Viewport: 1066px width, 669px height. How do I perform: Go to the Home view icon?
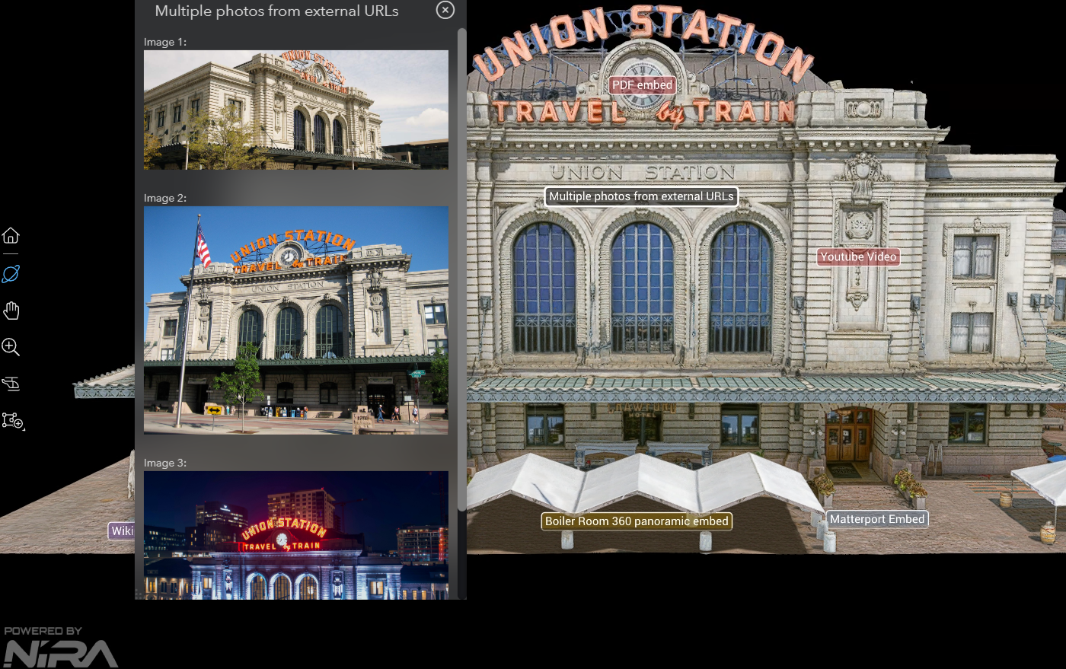coord(11,235)
